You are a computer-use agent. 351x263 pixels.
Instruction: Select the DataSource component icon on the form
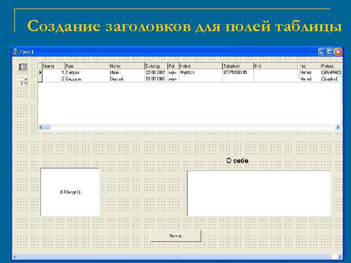(22, 67)
